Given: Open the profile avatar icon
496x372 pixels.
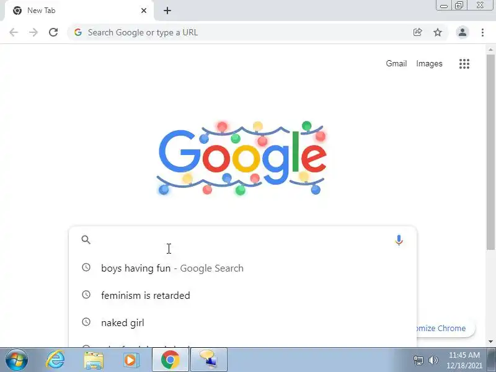Looking at the screenshot, I should (462, 32).
